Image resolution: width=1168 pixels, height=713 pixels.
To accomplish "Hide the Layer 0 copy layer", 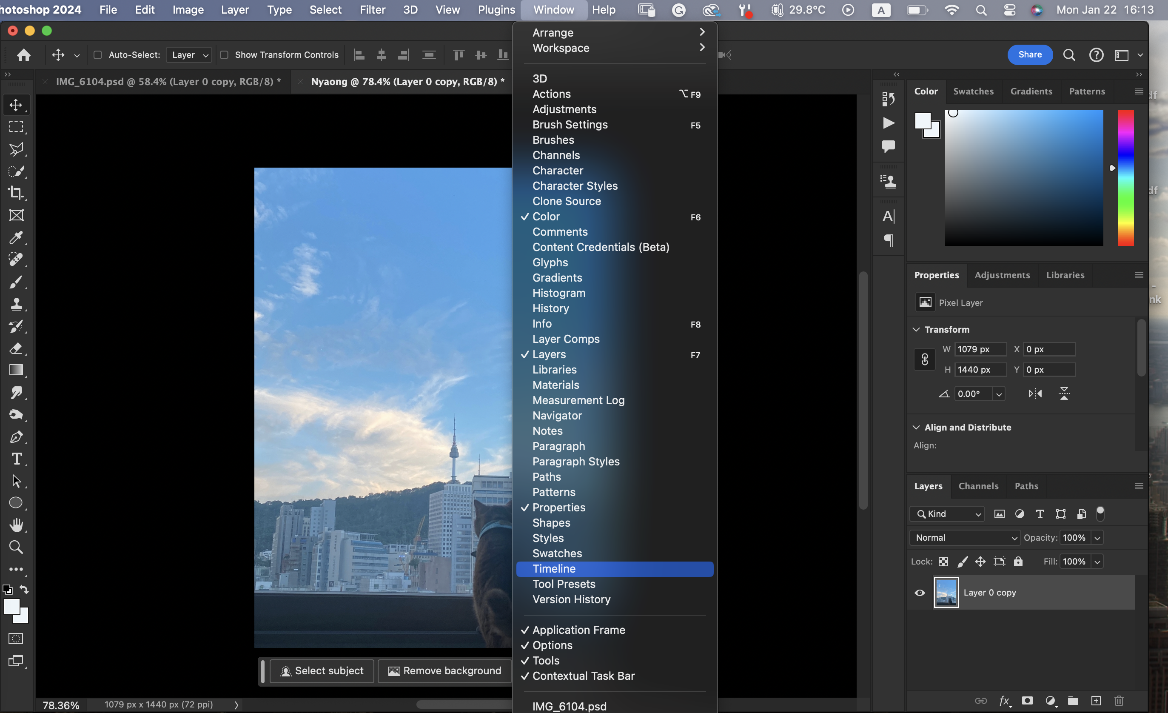I will pos(920,593).
